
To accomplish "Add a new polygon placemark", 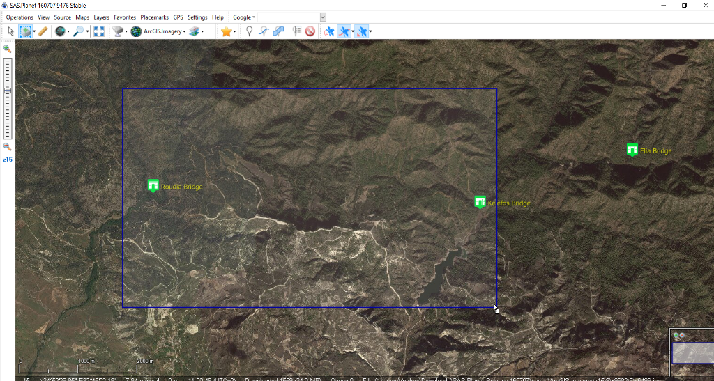I will [278, 31].
